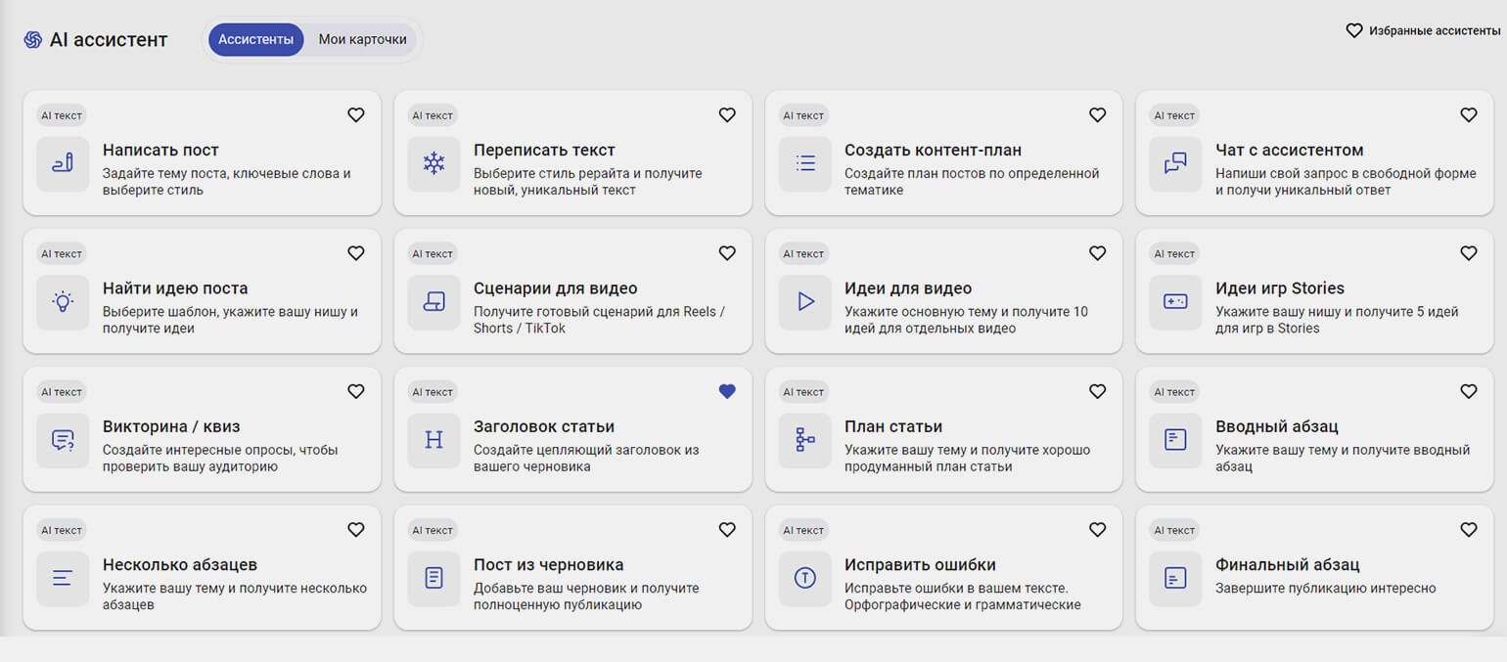1507x662 pixels.
Task: Favorite the Вводный абзац card
Action: [x=1469, y=391]
